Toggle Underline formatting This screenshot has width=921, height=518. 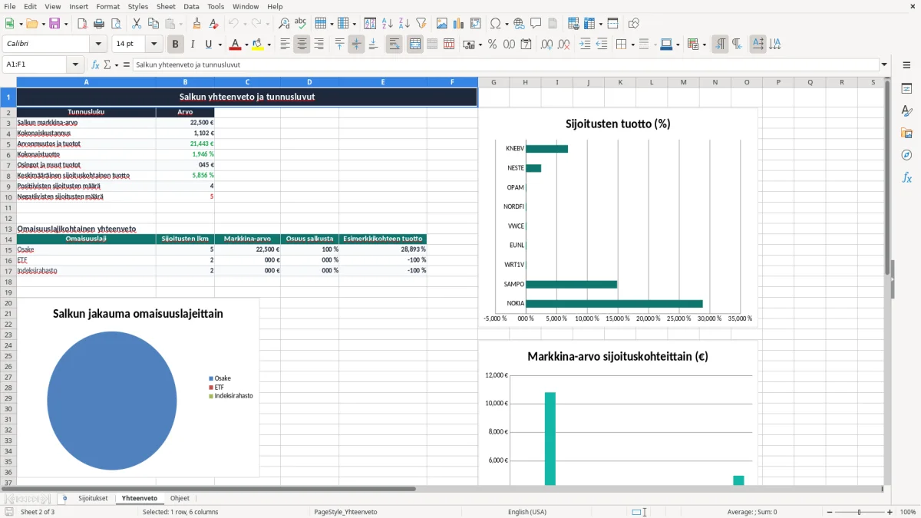(x=208, y=45)
